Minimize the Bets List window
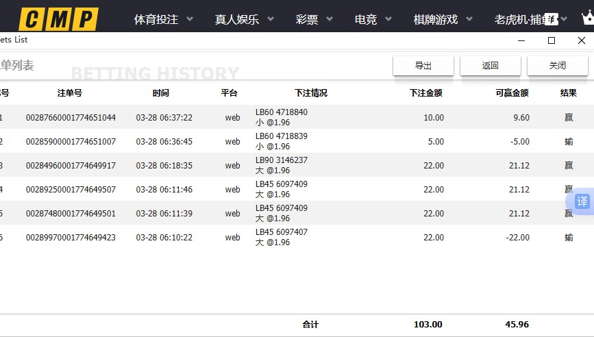The image size is (594, 337). tap(522, 40)
